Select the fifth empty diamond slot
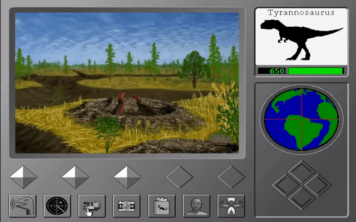Viewport: 356px width, 222px height. click(x=231, y=177)
